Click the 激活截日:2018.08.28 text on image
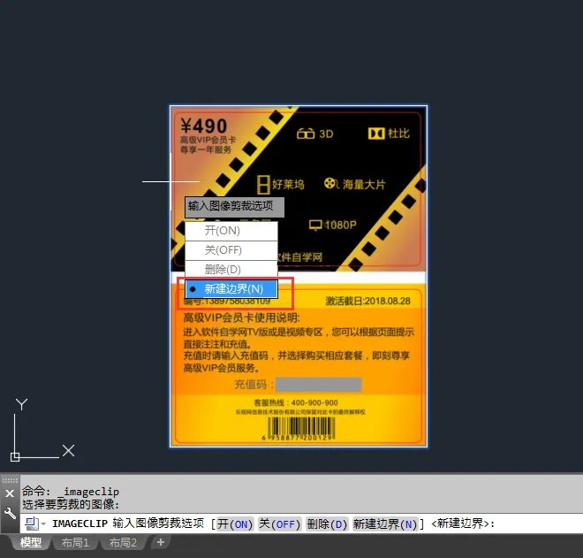 367,301
